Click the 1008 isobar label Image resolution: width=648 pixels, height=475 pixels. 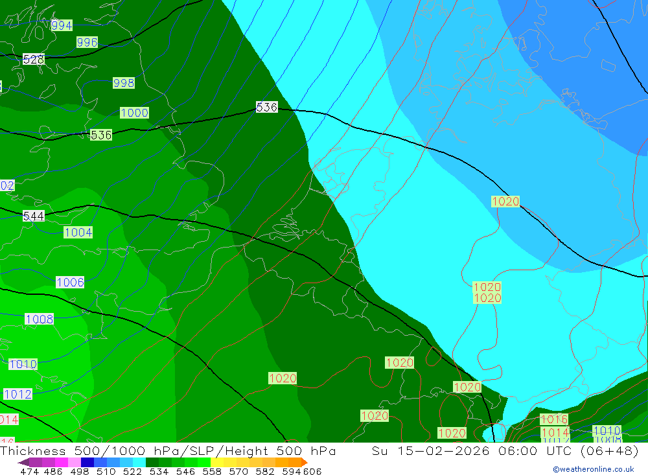pos(40,319)
